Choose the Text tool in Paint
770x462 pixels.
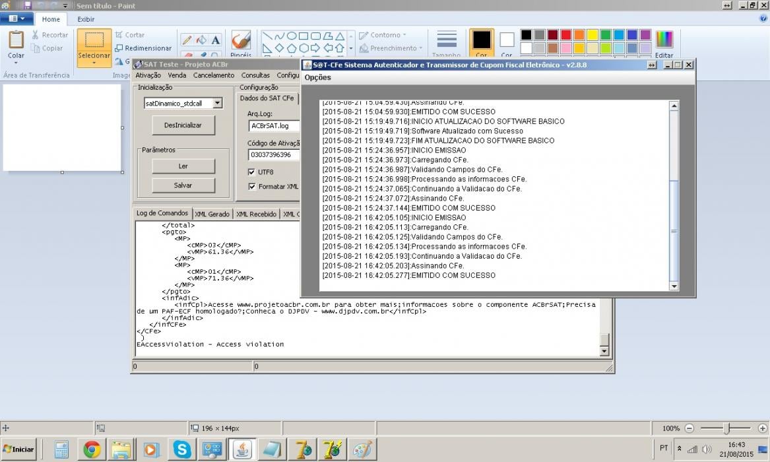216,40
